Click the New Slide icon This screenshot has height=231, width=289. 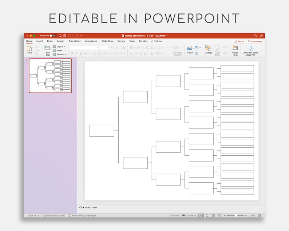(47, 48)
